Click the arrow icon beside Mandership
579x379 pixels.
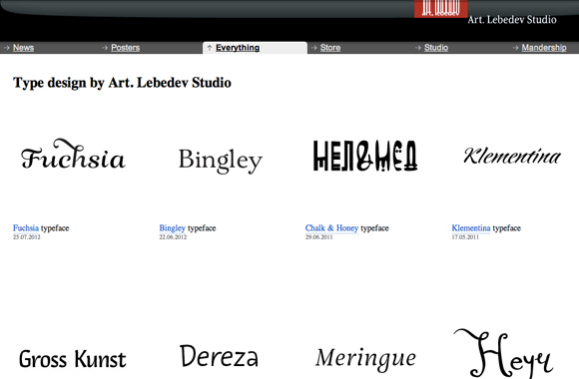click(515, 48)
